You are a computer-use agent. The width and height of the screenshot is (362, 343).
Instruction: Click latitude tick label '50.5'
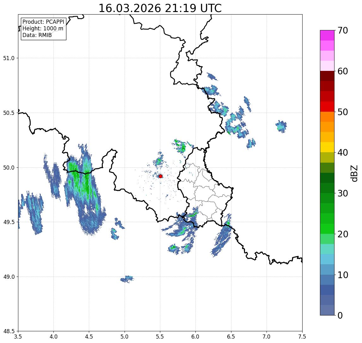[x=9, y=113]
